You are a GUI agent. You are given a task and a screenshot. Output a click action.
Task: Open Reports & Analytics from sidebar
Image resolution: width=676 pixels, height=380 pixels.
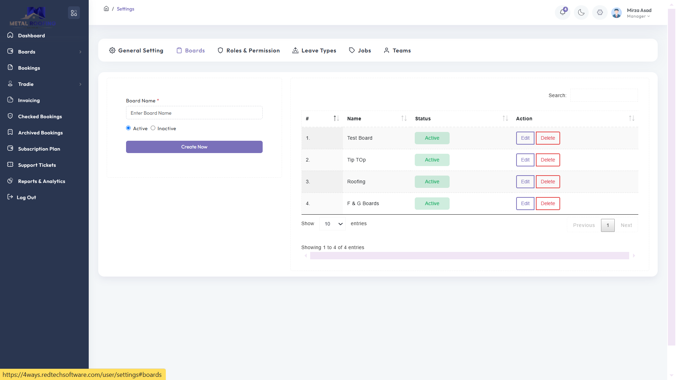[x=41, y=181]
